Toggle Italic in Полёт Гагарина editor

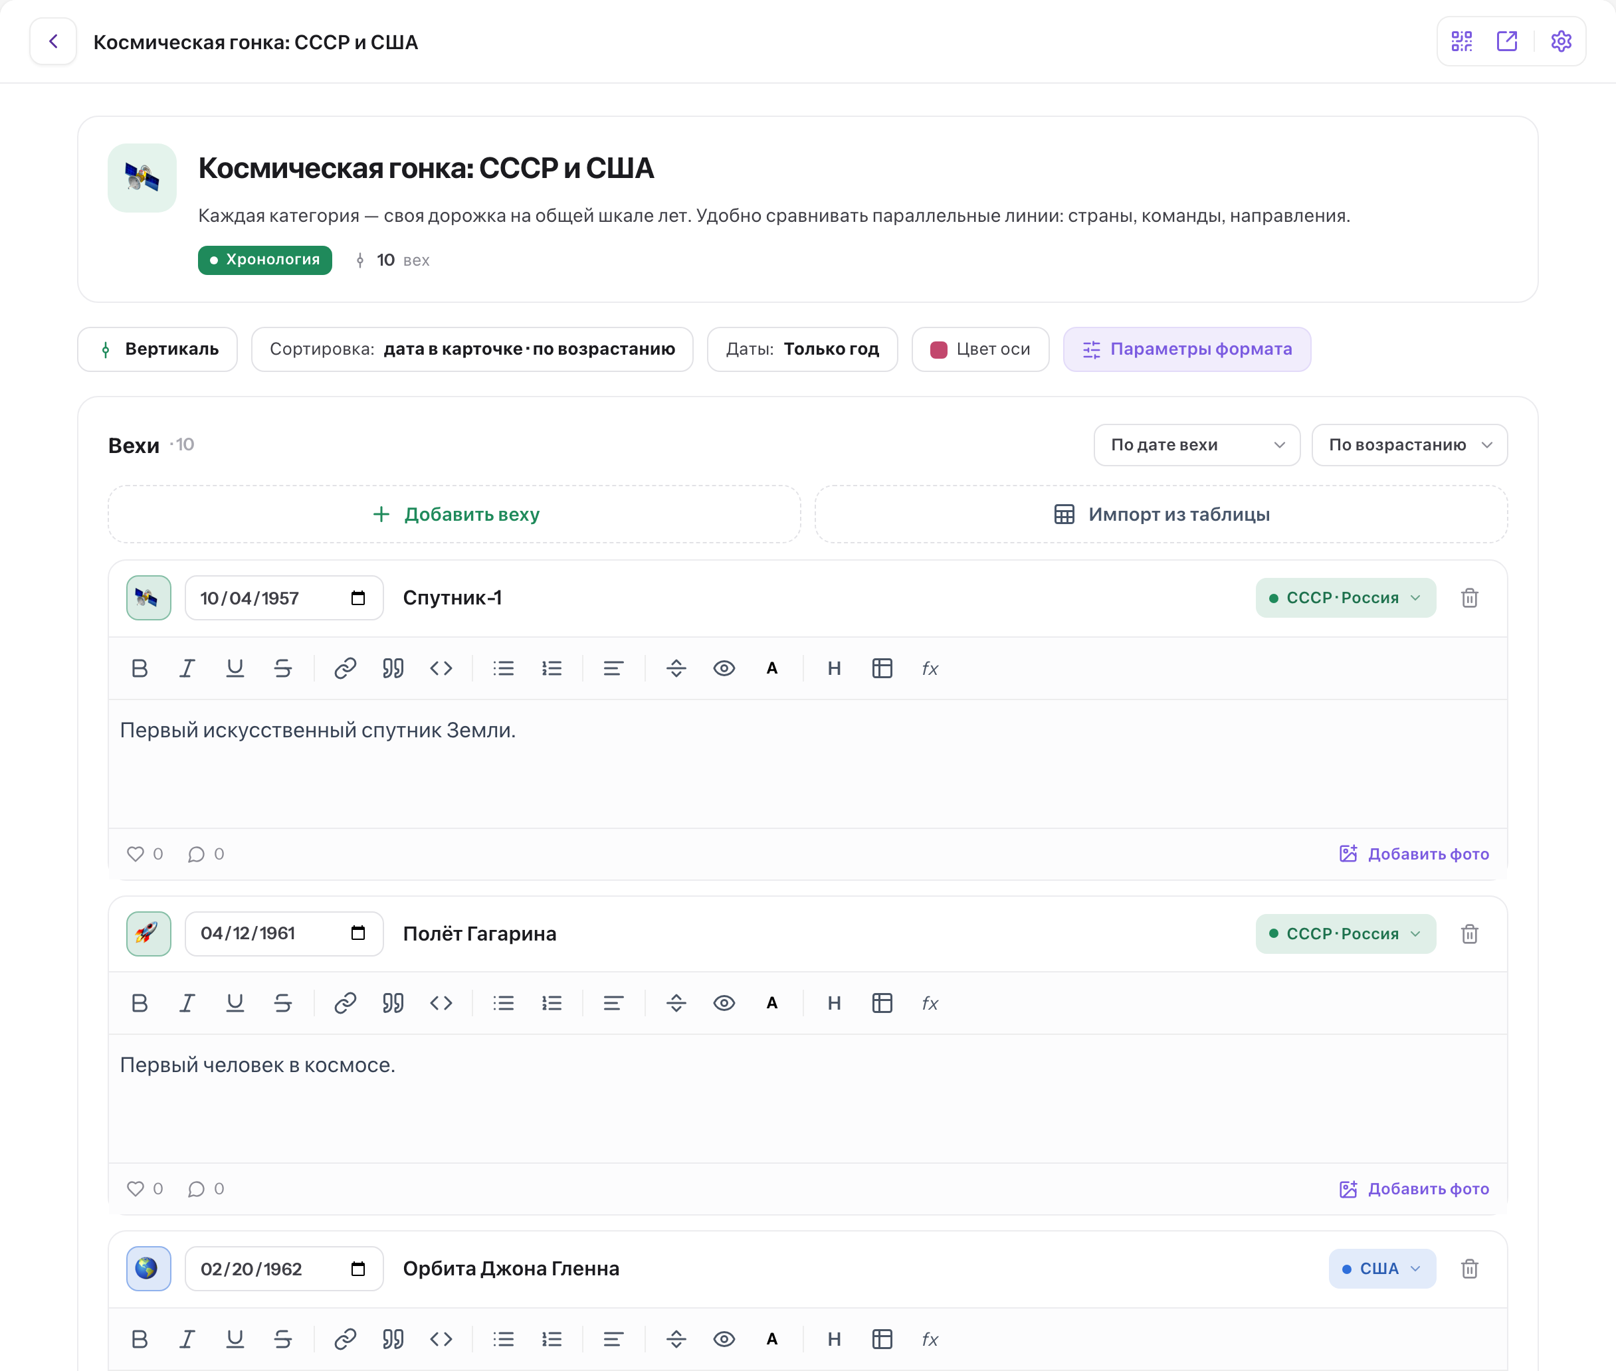(x=187, y=1004)
